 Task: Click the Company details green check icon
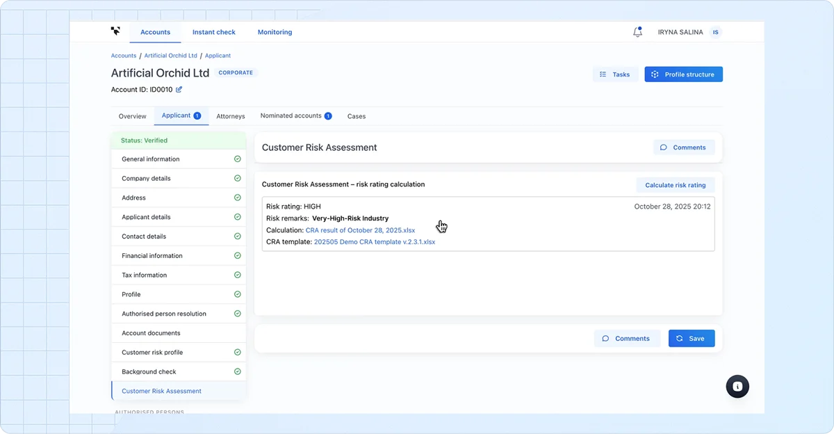click(x=237, y=179)
